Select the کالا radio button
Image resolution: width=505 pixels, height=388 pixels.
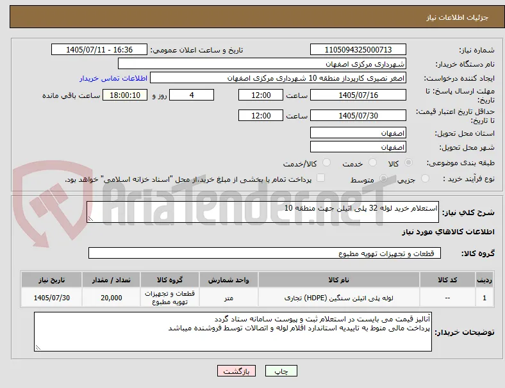408,163
